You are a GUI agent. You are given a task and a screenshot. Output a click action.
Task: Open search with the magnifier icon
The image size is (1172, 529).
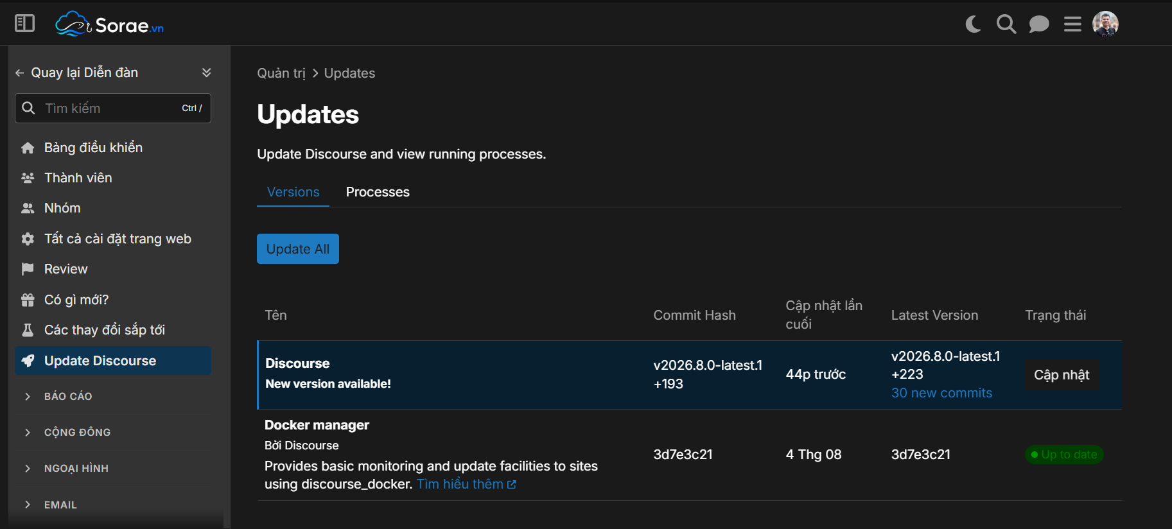pyautogui.click(x=1006, y=24)
